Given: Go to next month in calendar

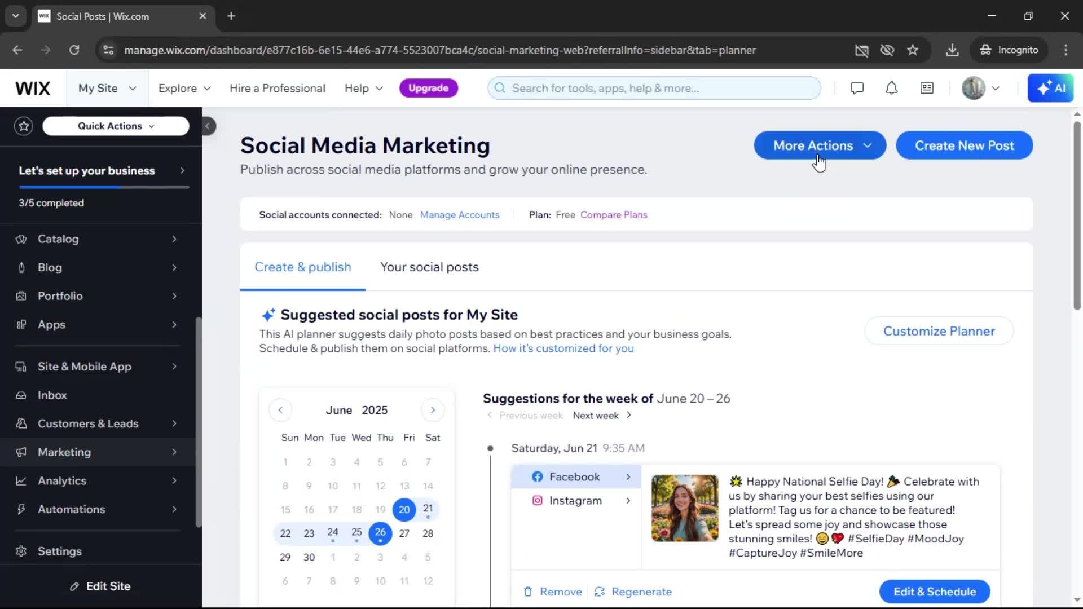Looking at the screenshot, I should coord(433,410).
